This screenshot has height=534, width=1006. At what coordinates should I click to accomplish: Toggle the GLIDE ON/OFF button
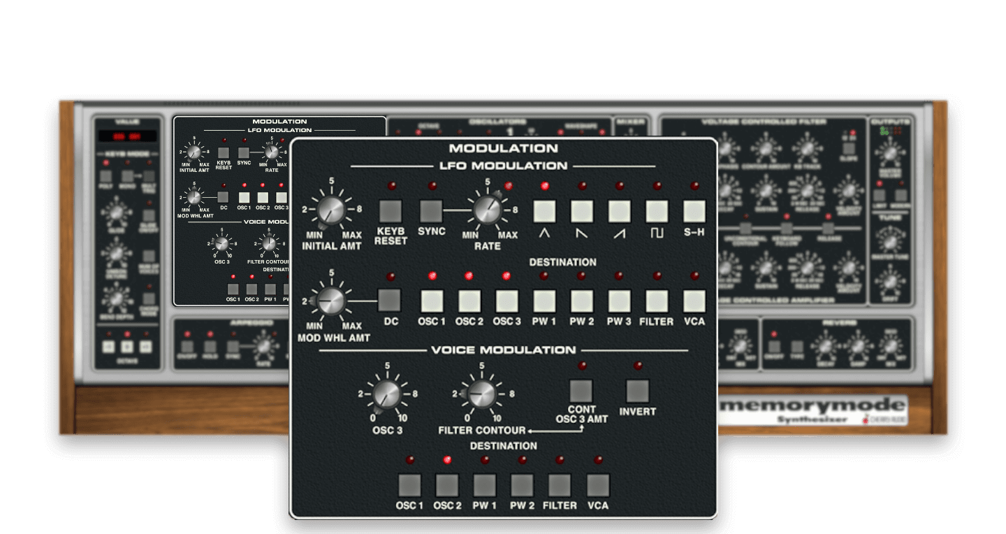150,216
